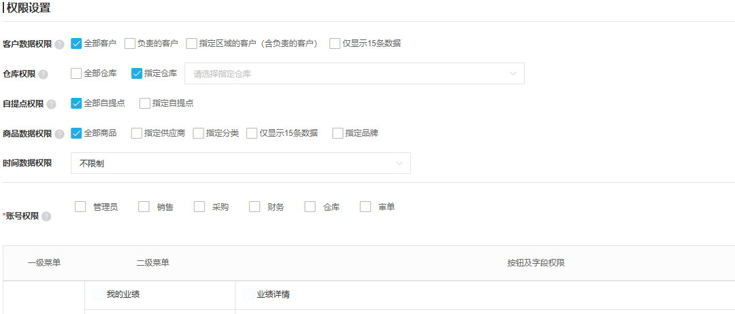Select the 管理员 account role checkbox

pos(80,207)
